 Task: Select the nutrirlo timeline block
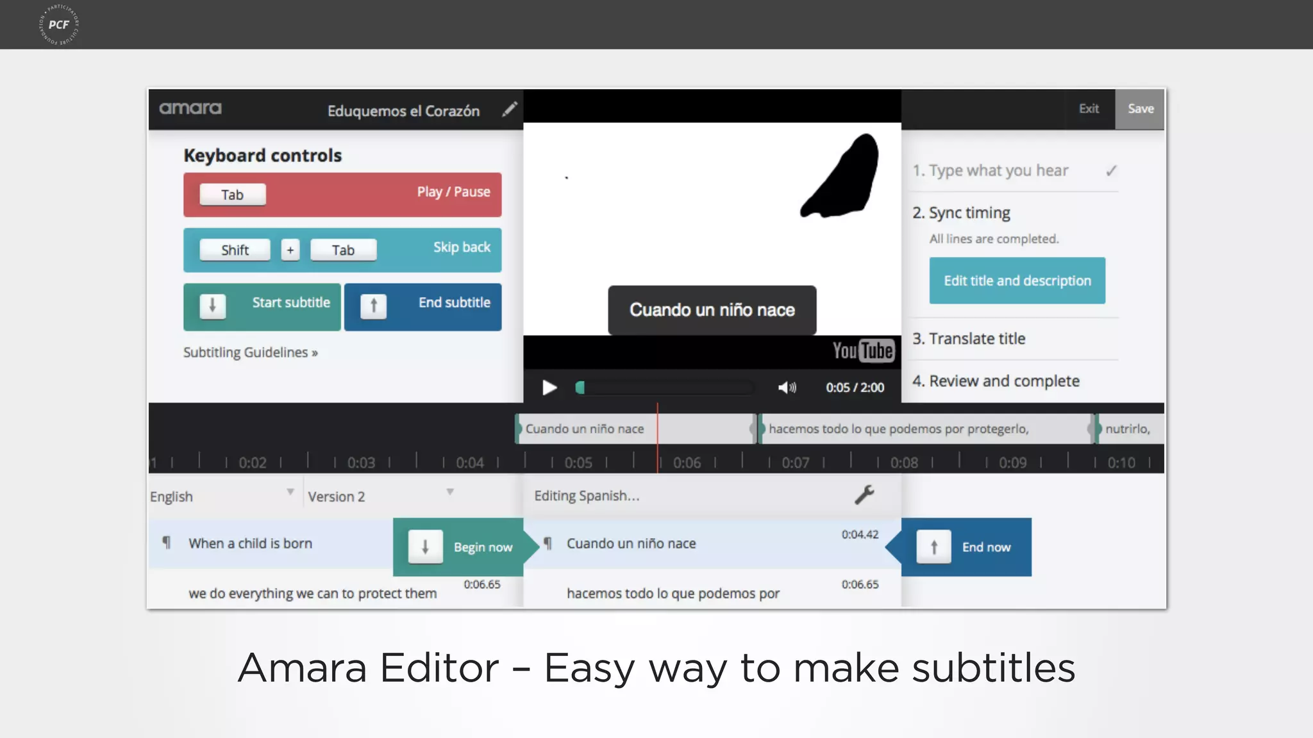pos(1130,429)
